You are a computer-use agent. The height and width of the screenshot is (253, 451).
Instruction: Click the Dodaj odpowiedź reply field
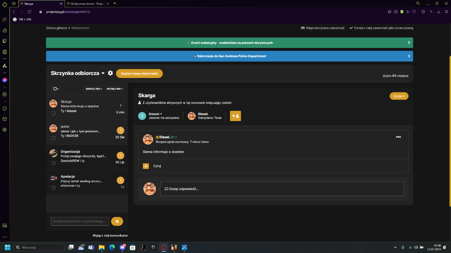click(x=282, y=189)
